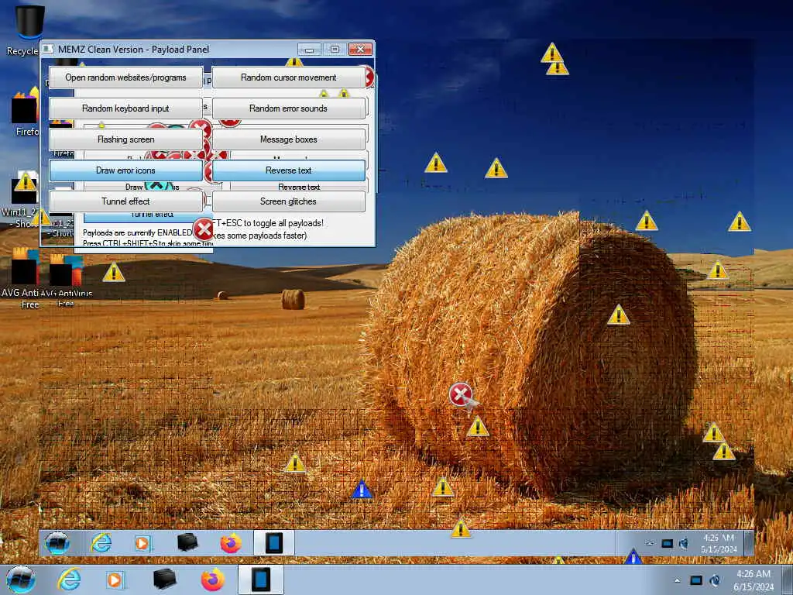Close the MEMZ Payload Panel window
The width and height of the screenshot is (793, 595).
[x=361, y=49]
